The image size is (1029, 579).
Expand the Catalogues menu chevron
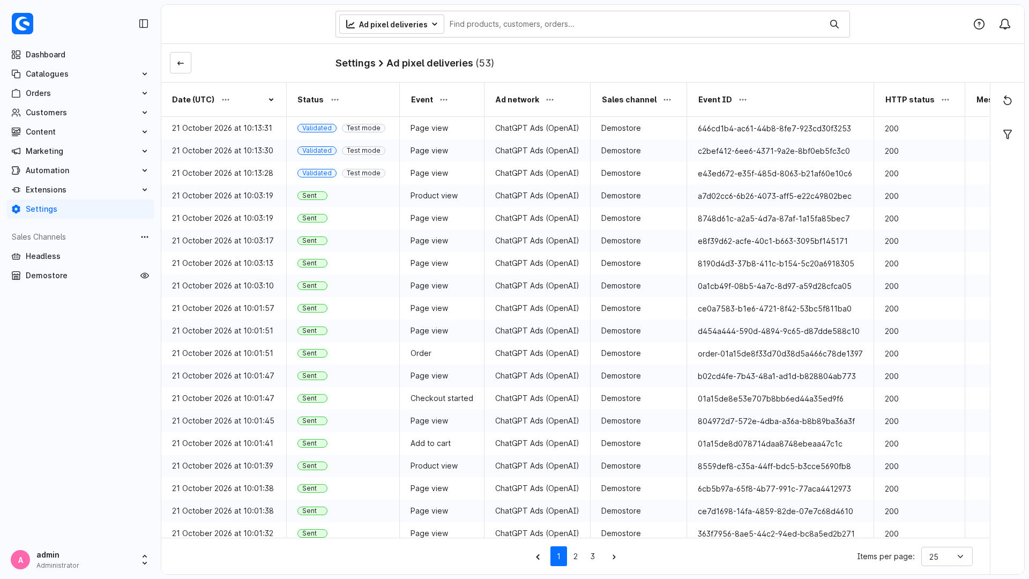click(x=145, y=74)
